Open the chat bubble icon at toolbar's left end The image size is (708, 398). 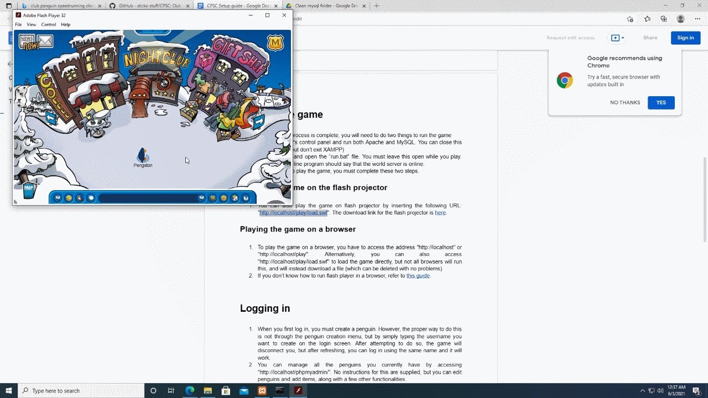(x=58, y=198)
